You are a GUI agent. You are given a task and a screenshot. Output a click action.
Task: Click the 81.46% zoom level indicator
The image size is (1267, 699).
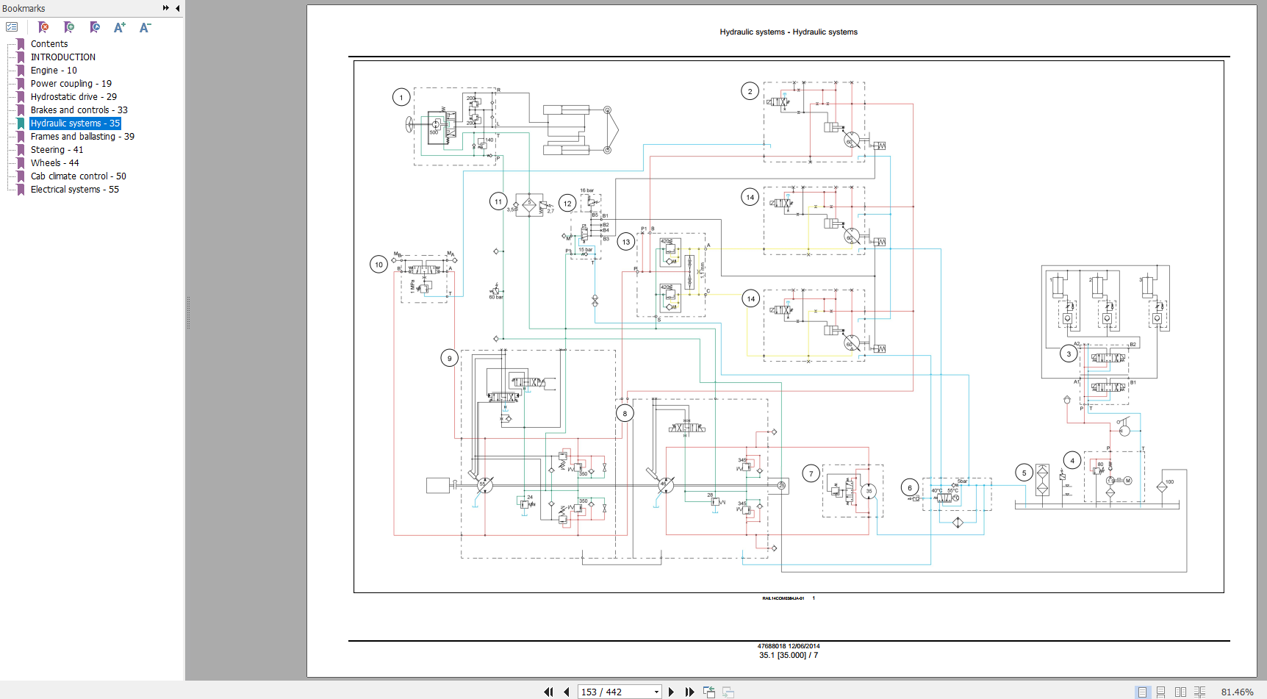[1237, 692]
